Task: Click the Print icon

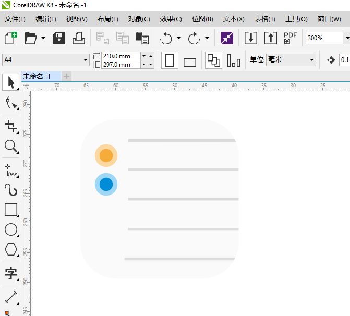Action: click(78, 38)
